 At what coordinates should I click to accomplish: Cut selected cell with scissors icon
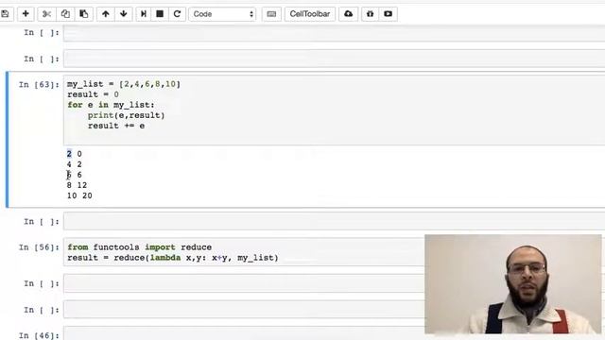click(46, 14)
